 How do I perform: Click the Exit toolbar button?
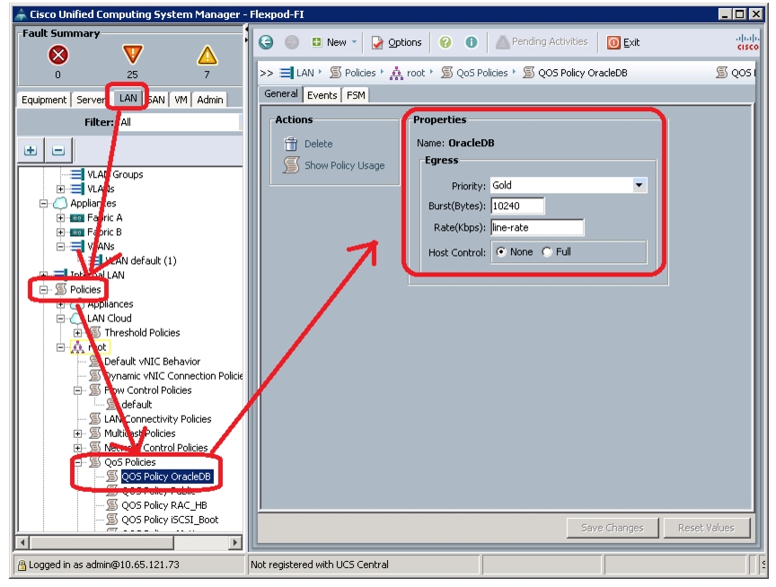623,42
